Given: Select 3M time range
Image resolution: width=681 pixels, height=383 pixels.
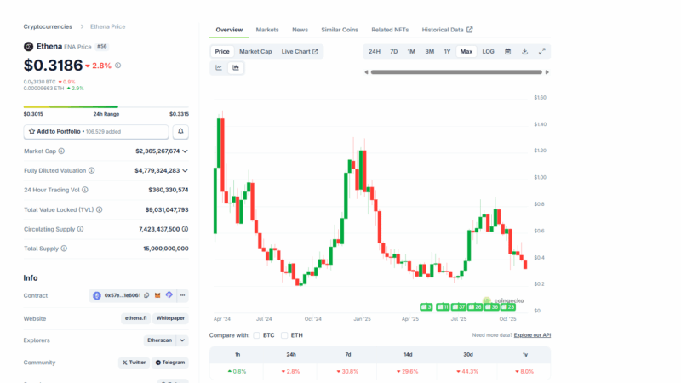Looking at the screenshot, I should coord(430,52).
